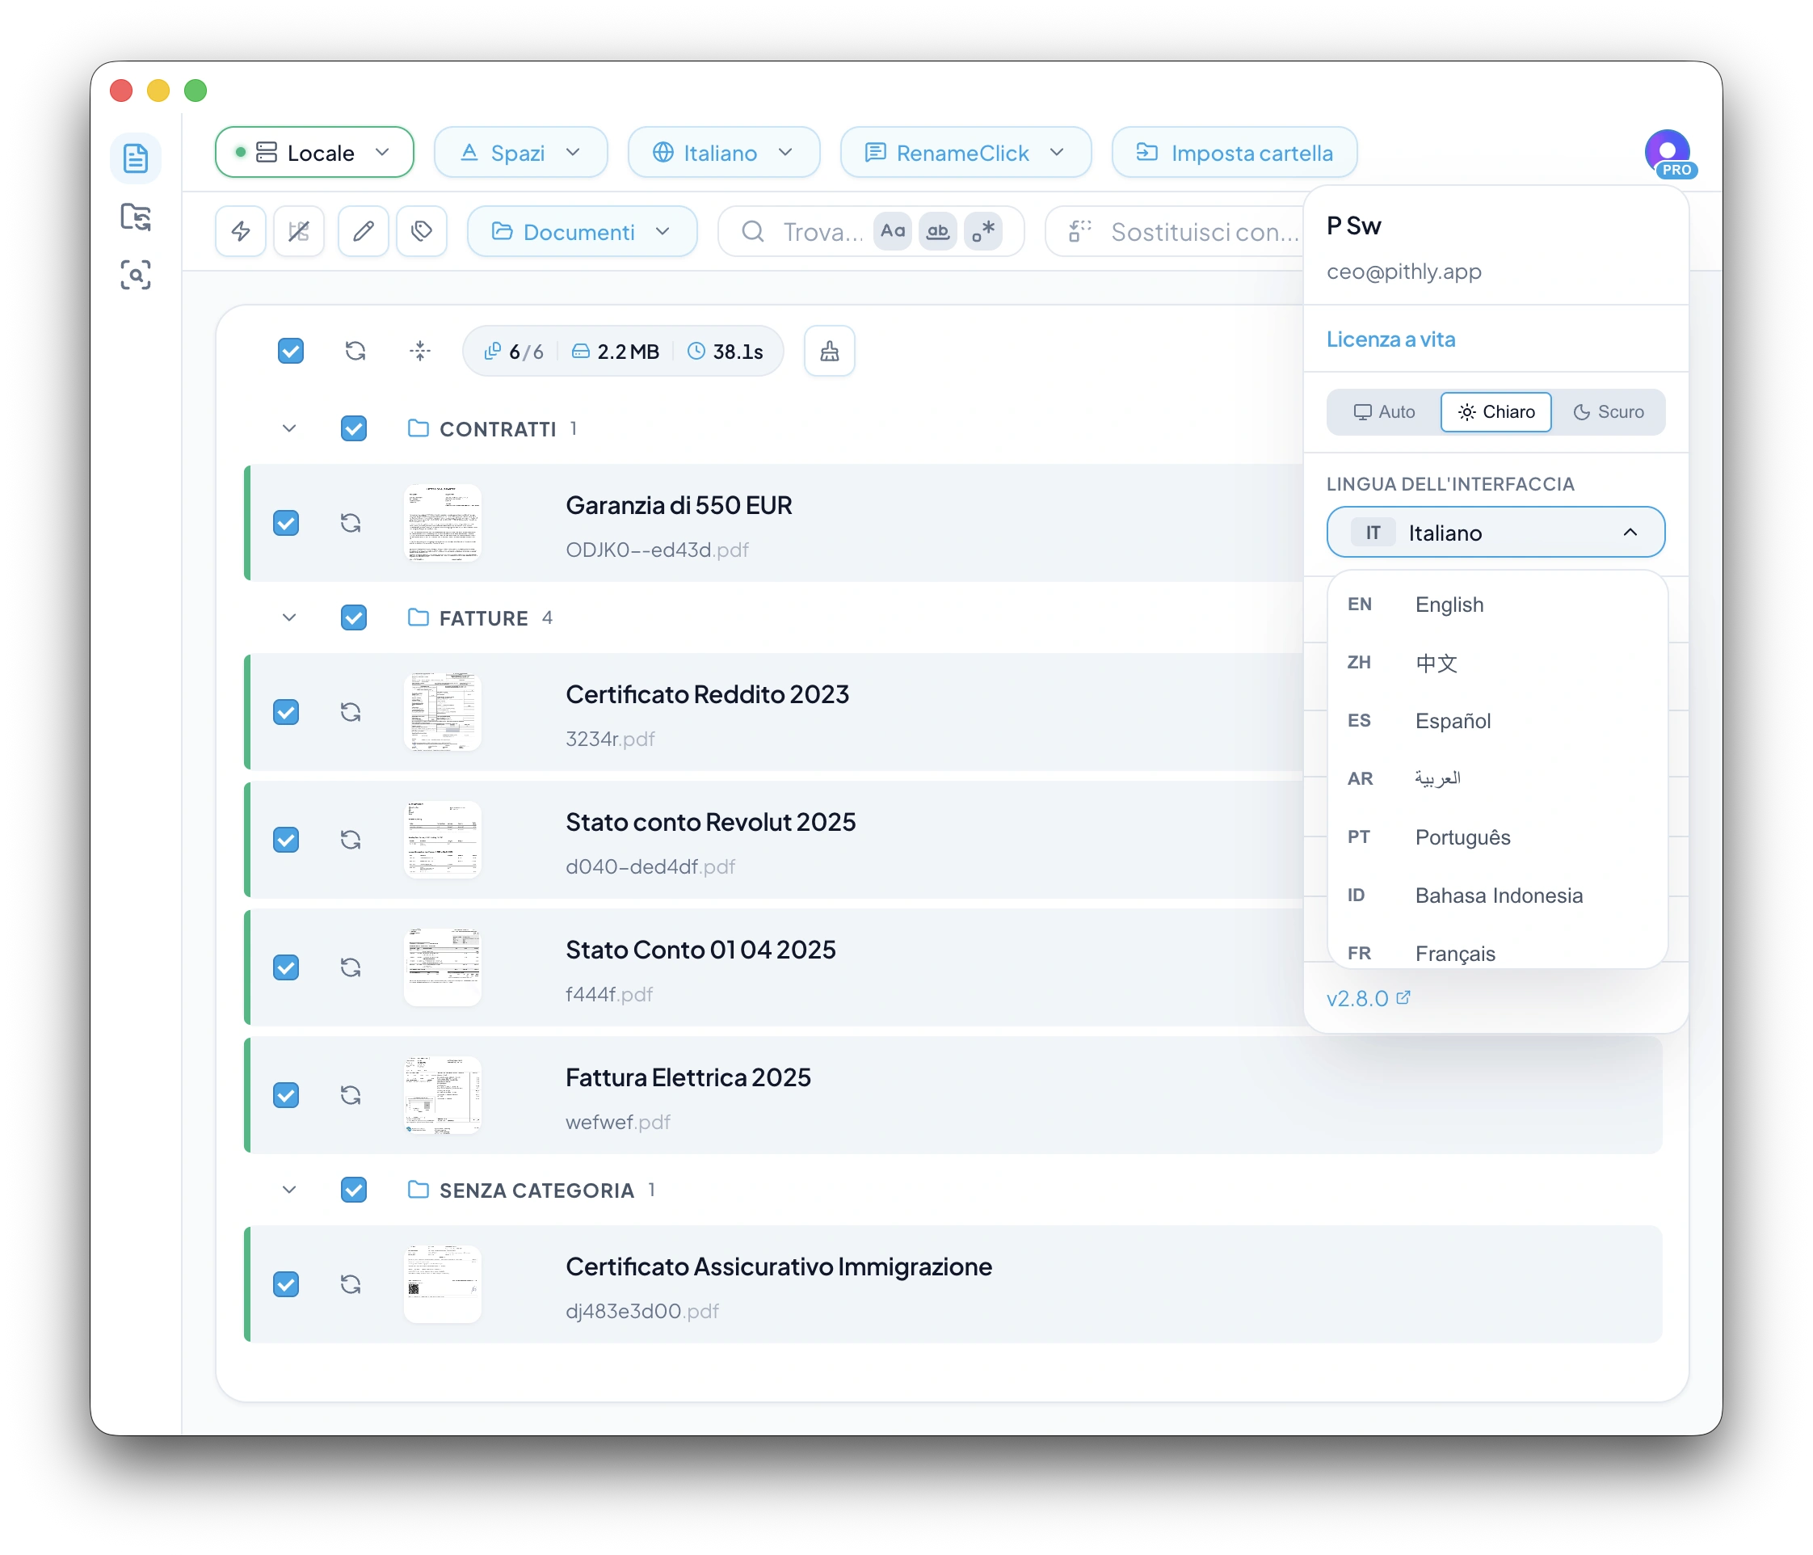Switch theme to Chiaro
This screenshot has width=1813, height=1555.
point(1496,412)
